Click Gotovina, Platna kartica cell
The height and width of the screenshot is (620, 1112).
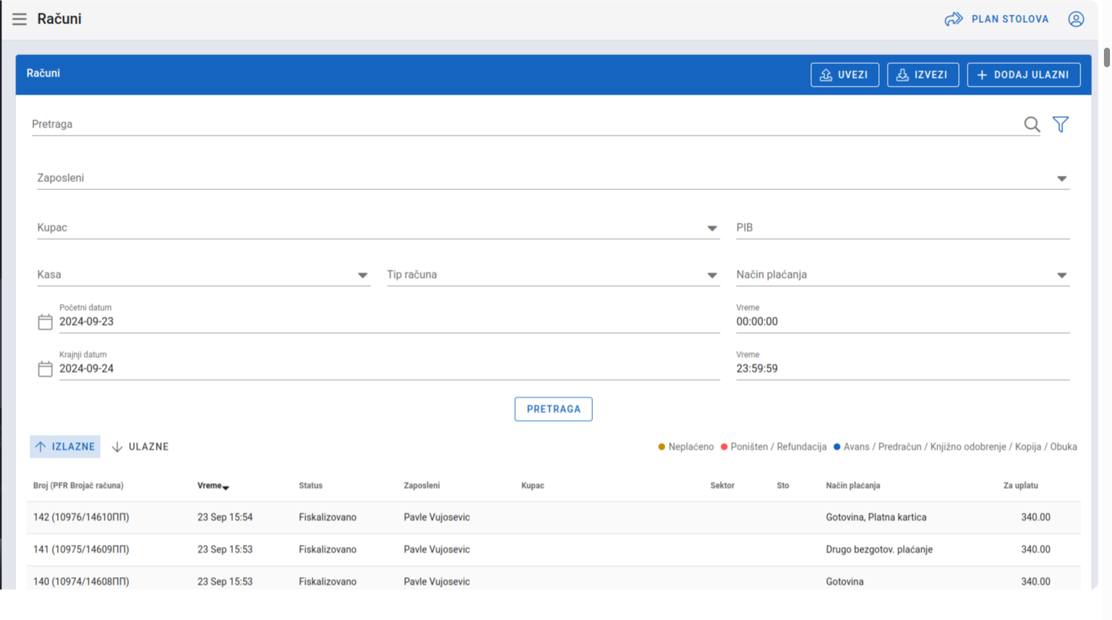pyautogui.click(x=876, y=517)
